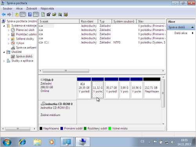This screenshot has height=147, width=196.
Task: Click the Action Center flag tray icon
Action: pyautogui.click(x=155, y=142)
